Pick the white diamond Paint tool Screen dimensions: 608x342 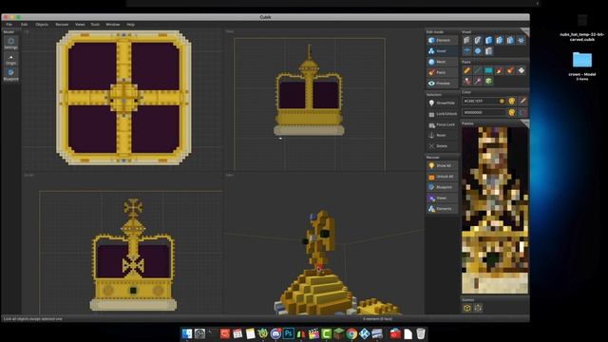tap(522, 70)
